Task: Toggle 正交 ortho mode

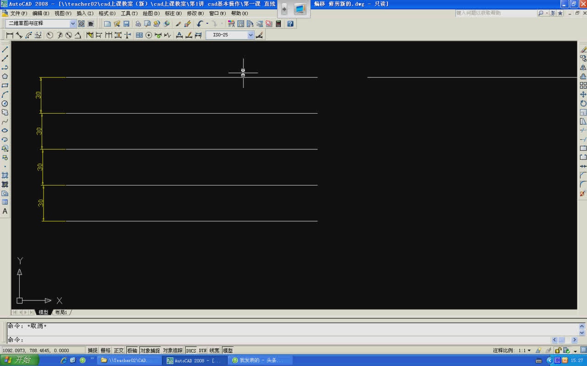Action: pos(119,350)
